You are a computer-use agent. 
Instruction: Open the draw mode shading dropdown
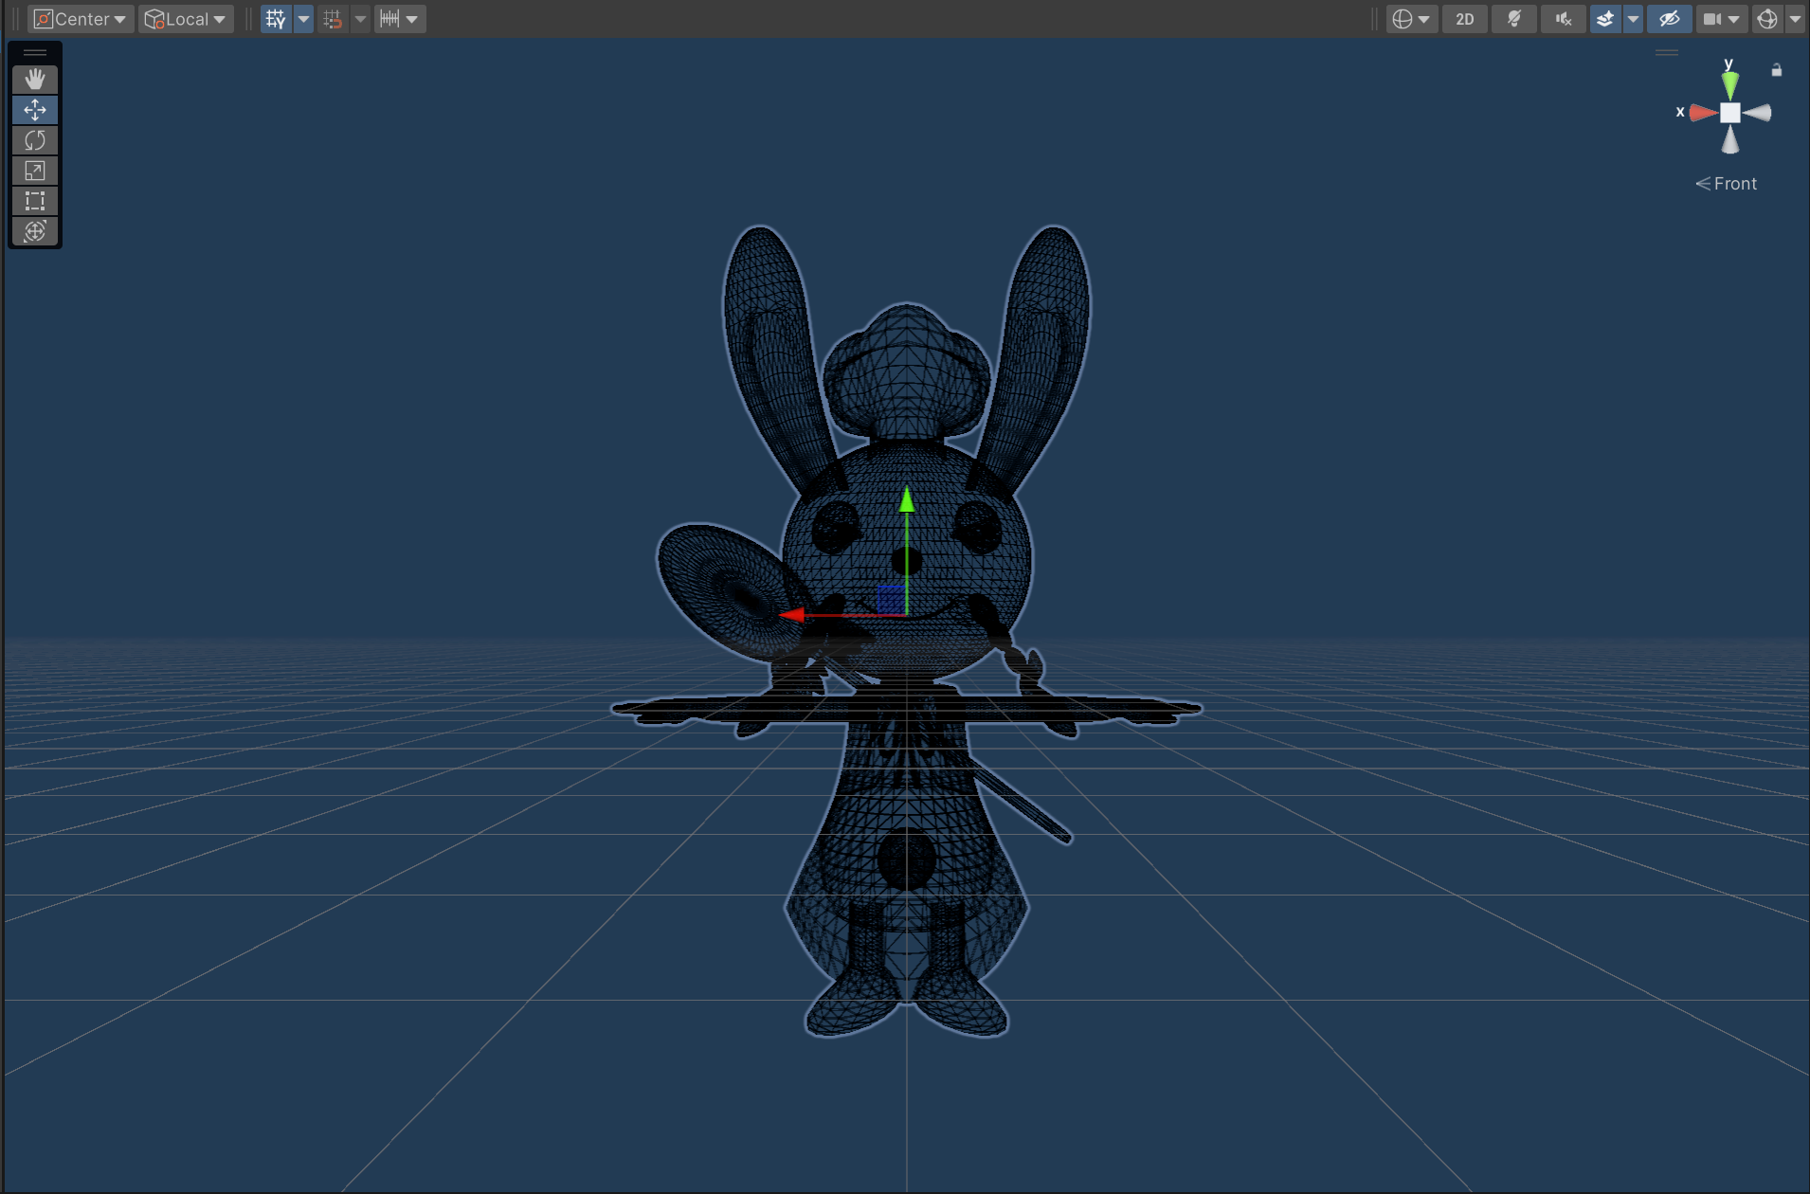pyautogui.click(x=1410, y=19)
